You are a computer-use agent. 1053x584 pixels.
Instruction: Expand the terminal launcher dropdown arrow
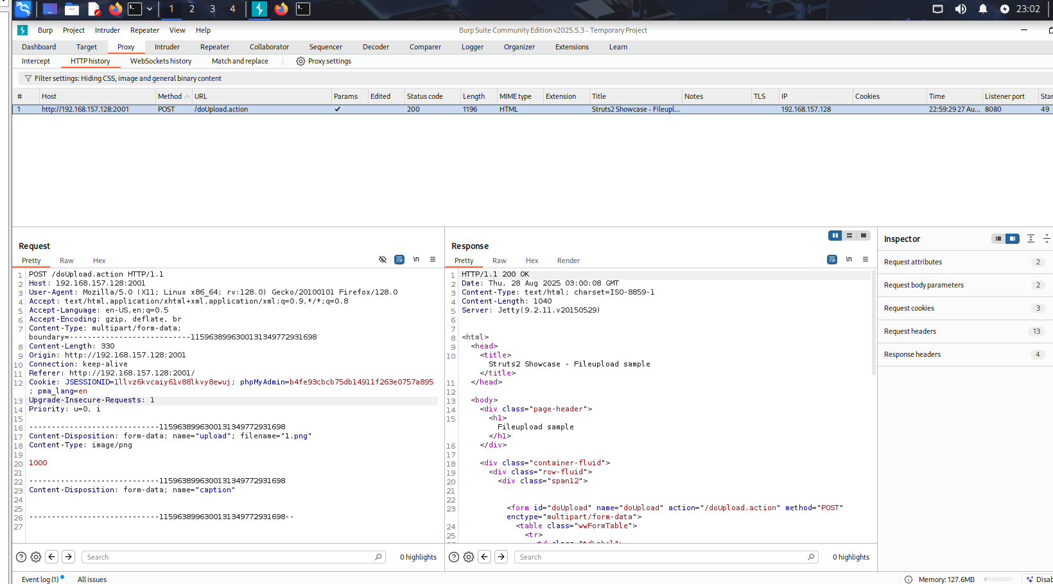150,9
